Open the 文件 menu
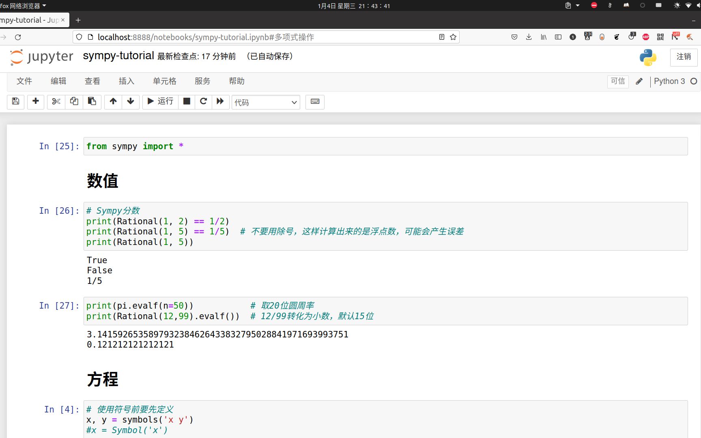 [24, 81]
